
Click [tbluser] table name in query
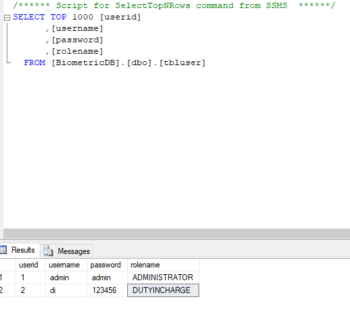pyautogui.click(x=182, y=63)
